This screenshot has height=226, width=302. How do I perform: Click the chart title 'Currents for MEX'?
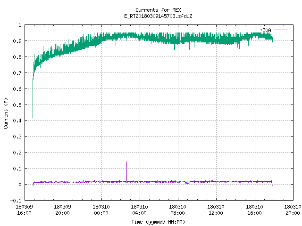158,10
